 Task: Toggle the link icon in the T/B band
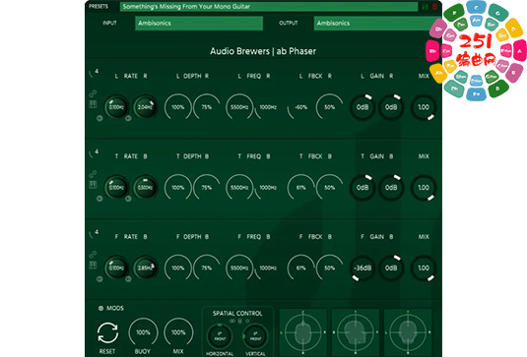pos(93,174)
